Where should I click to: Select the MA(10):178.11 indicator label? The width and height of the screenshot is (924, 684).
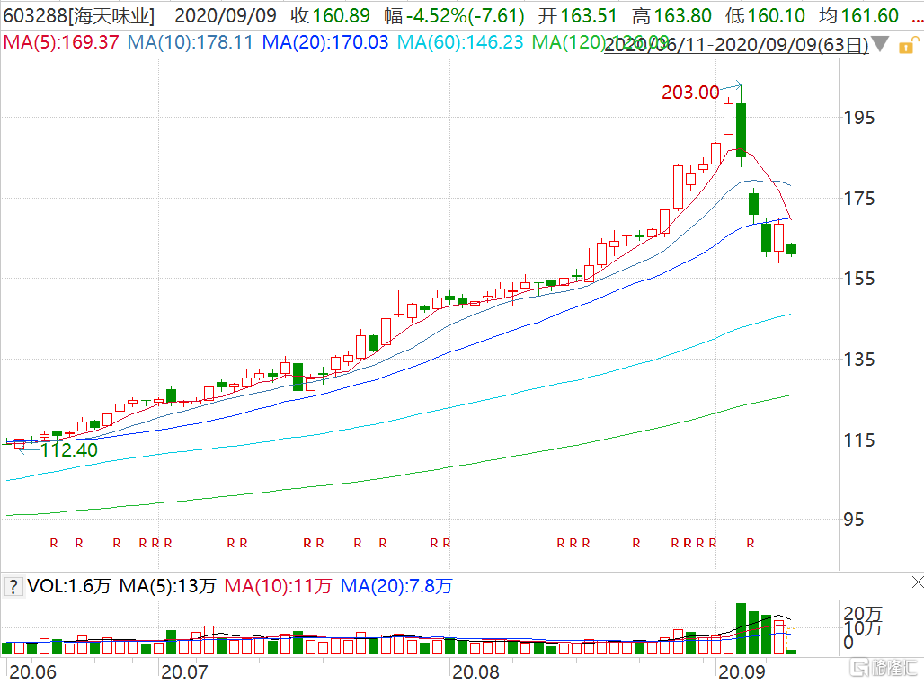191,42
